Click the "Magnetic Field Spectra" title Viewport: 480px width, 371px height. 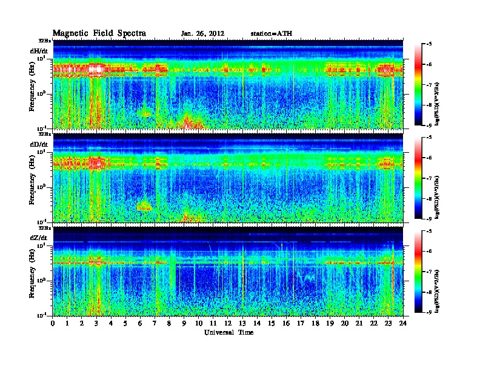[99, 33]
